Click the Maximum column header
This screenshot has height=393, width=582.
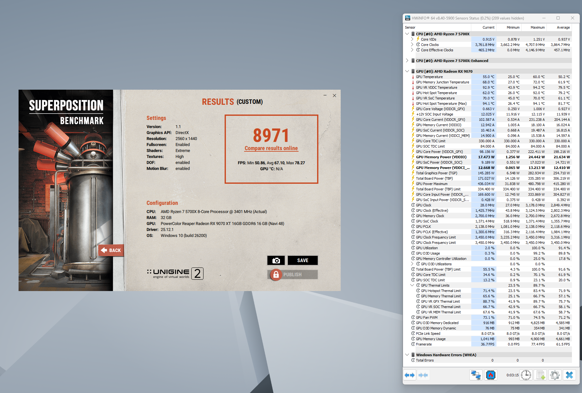click(534, 27)
